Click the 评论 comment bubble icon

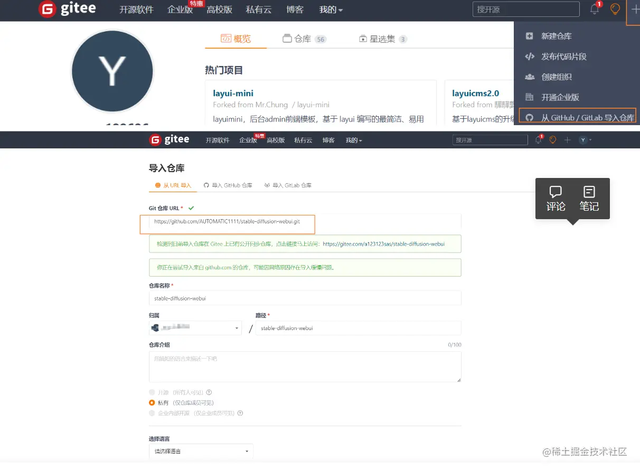[x=556, y=191]
